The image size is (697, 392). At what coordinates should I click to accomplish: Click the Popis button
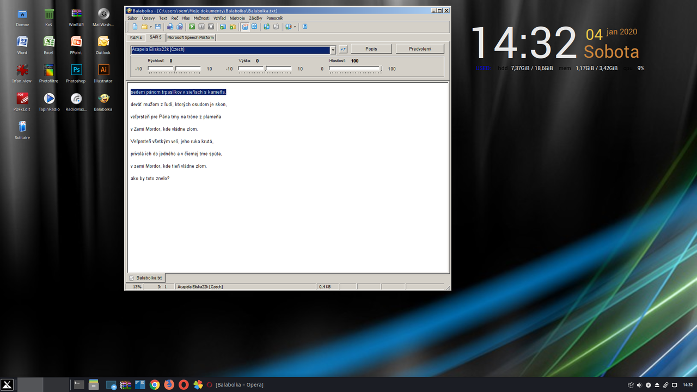371,49
